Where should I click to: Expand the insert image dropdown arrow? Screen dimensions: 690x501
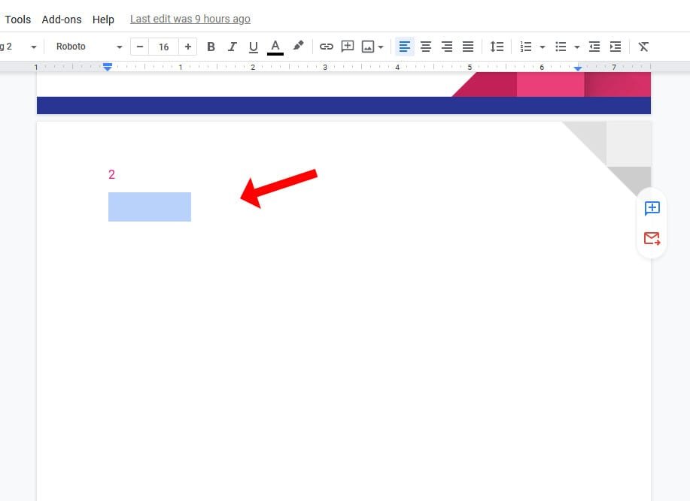click(x=381, y=47)
